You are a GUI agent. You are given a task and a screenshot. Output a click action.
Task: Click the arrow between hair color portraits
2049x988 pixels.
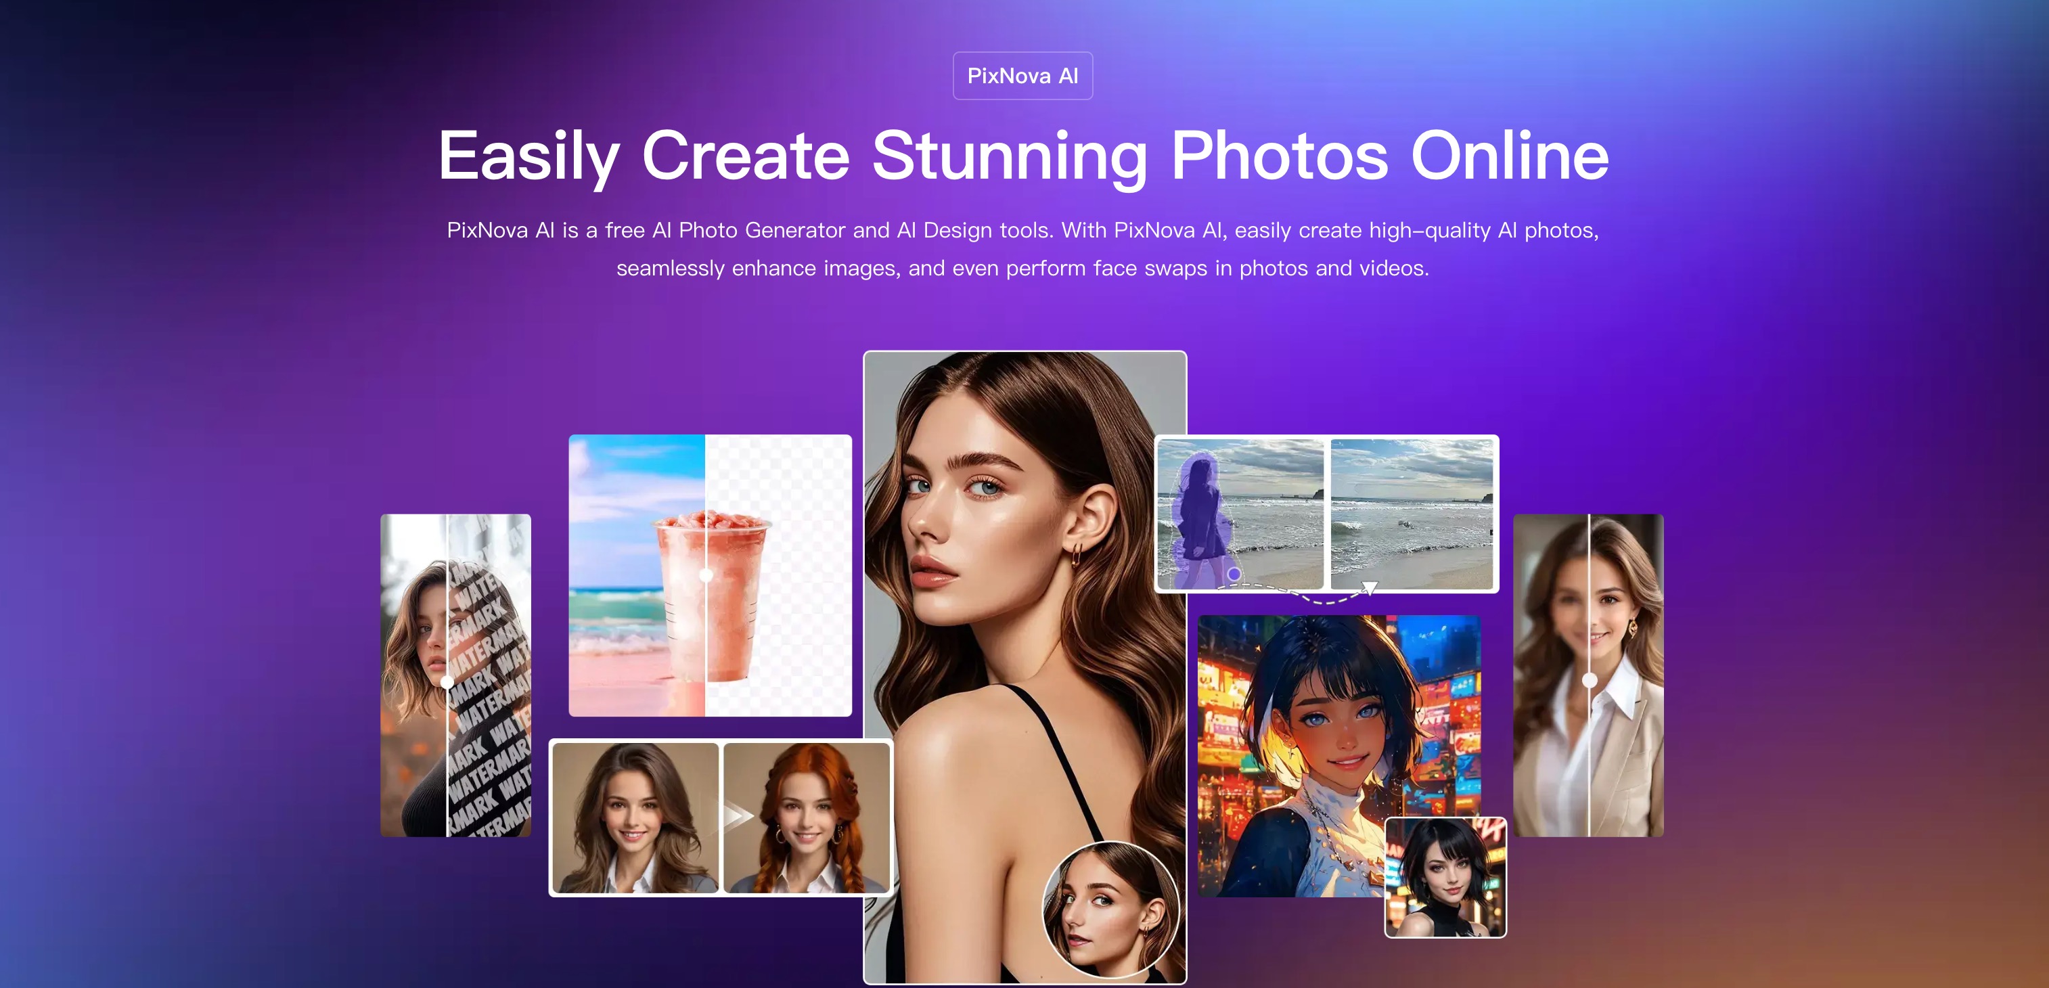click(x=738, y=816)
